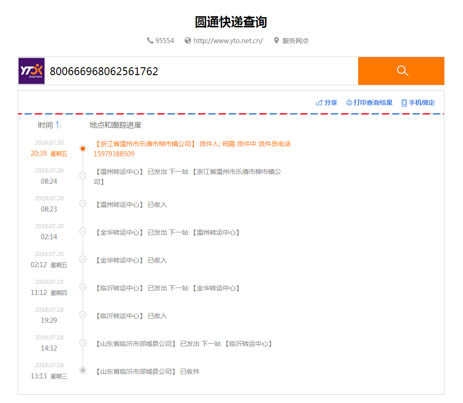The image size is (463, 403).
Task: Click 手机绑定 link
Action: coord(422,103)
